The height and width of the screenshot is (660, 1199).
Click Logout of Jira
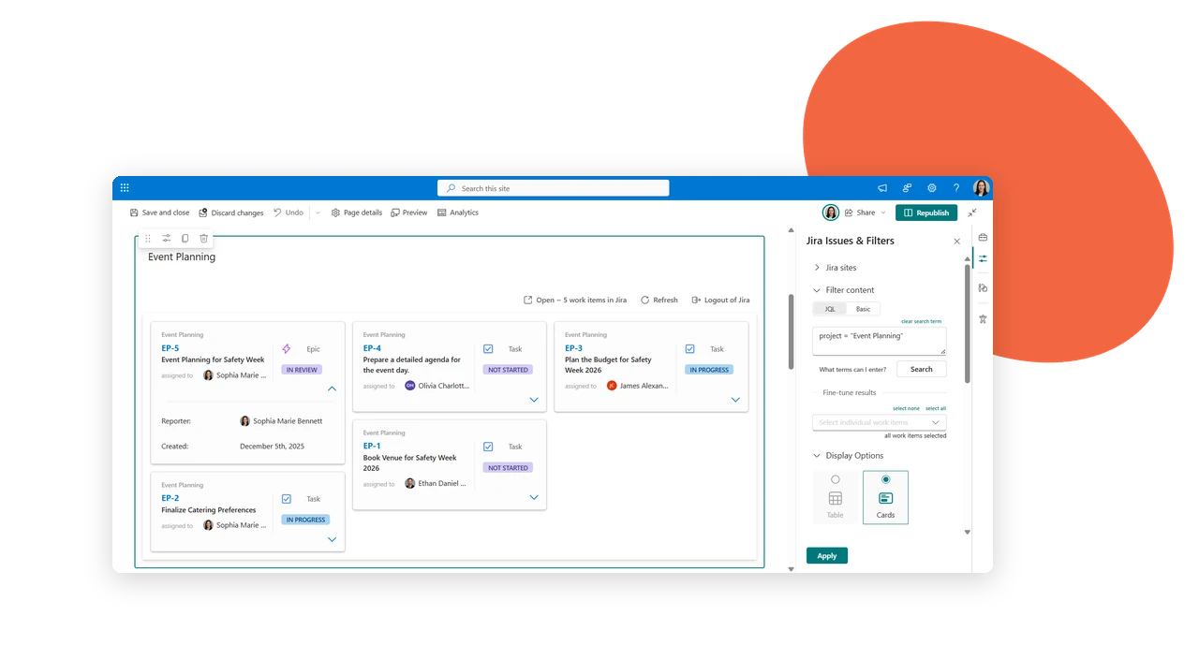720,300
